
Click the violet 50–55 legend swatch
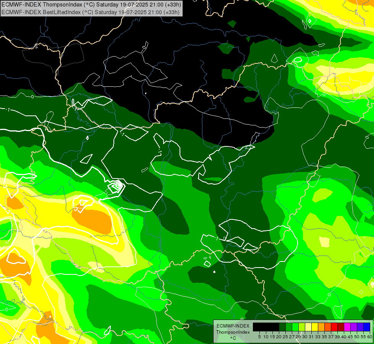(x=360, y=327)
